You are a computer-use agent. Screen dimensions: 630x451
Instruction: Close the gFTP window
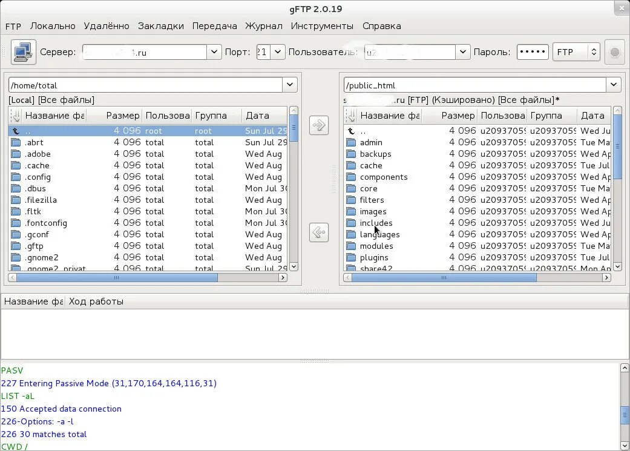[x=622, y=8]
